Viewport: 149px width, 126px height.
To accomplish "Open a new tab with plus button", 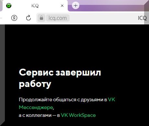I will coord(75,6).
